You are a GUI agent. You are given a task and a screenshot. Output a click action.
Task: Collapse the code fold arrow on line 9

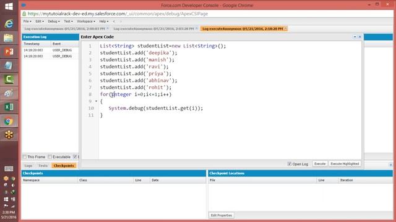97,101
